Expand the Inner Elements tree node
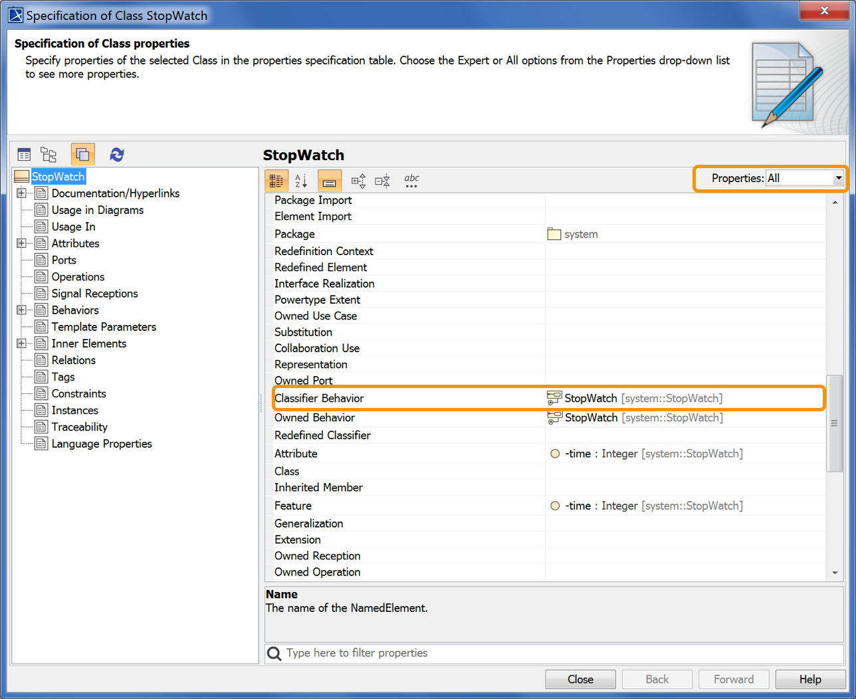The width and height of the screenshot is (856, 699). pos(21,344)
